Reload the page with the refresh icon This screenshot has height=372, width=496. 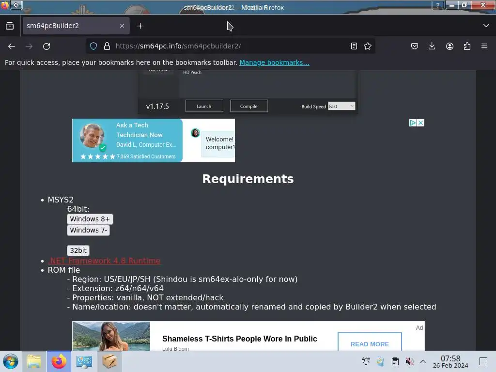(x=46, y=46)
